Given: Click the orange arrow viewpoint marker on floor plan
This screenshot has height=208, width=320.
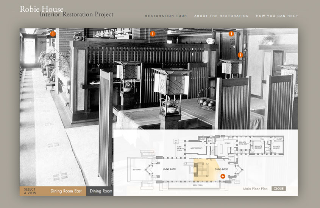Looking at the screenshot, I should coord(223,176).
